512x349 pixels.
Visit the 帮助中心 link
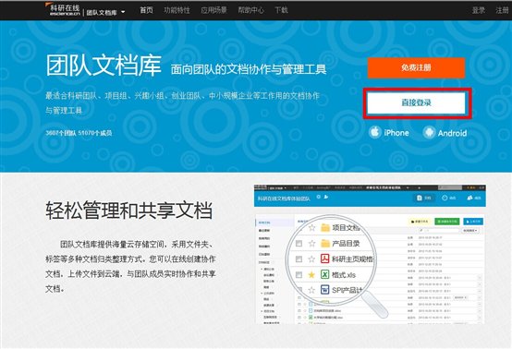[x=250, y=10]
